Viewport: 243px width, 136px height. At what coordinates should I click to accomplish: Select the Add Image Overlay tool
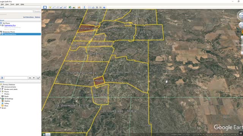pos(61,7)
